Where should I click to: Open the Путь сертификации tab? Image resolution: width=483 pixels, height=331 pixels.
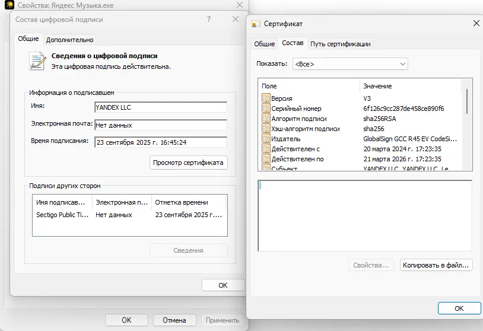tap(341, 44)
